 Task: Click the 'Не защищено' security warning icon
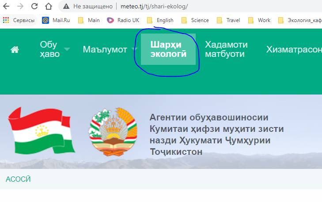(x=67, y=7)
